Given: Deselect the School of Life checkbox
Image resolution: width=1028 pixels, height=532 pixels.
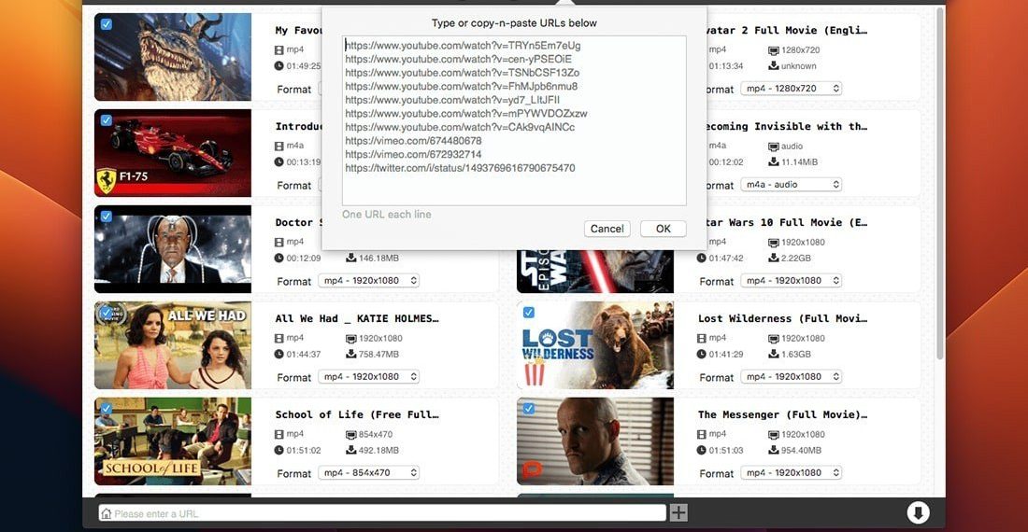Looking at the screenshot, I should coord(107,409).
